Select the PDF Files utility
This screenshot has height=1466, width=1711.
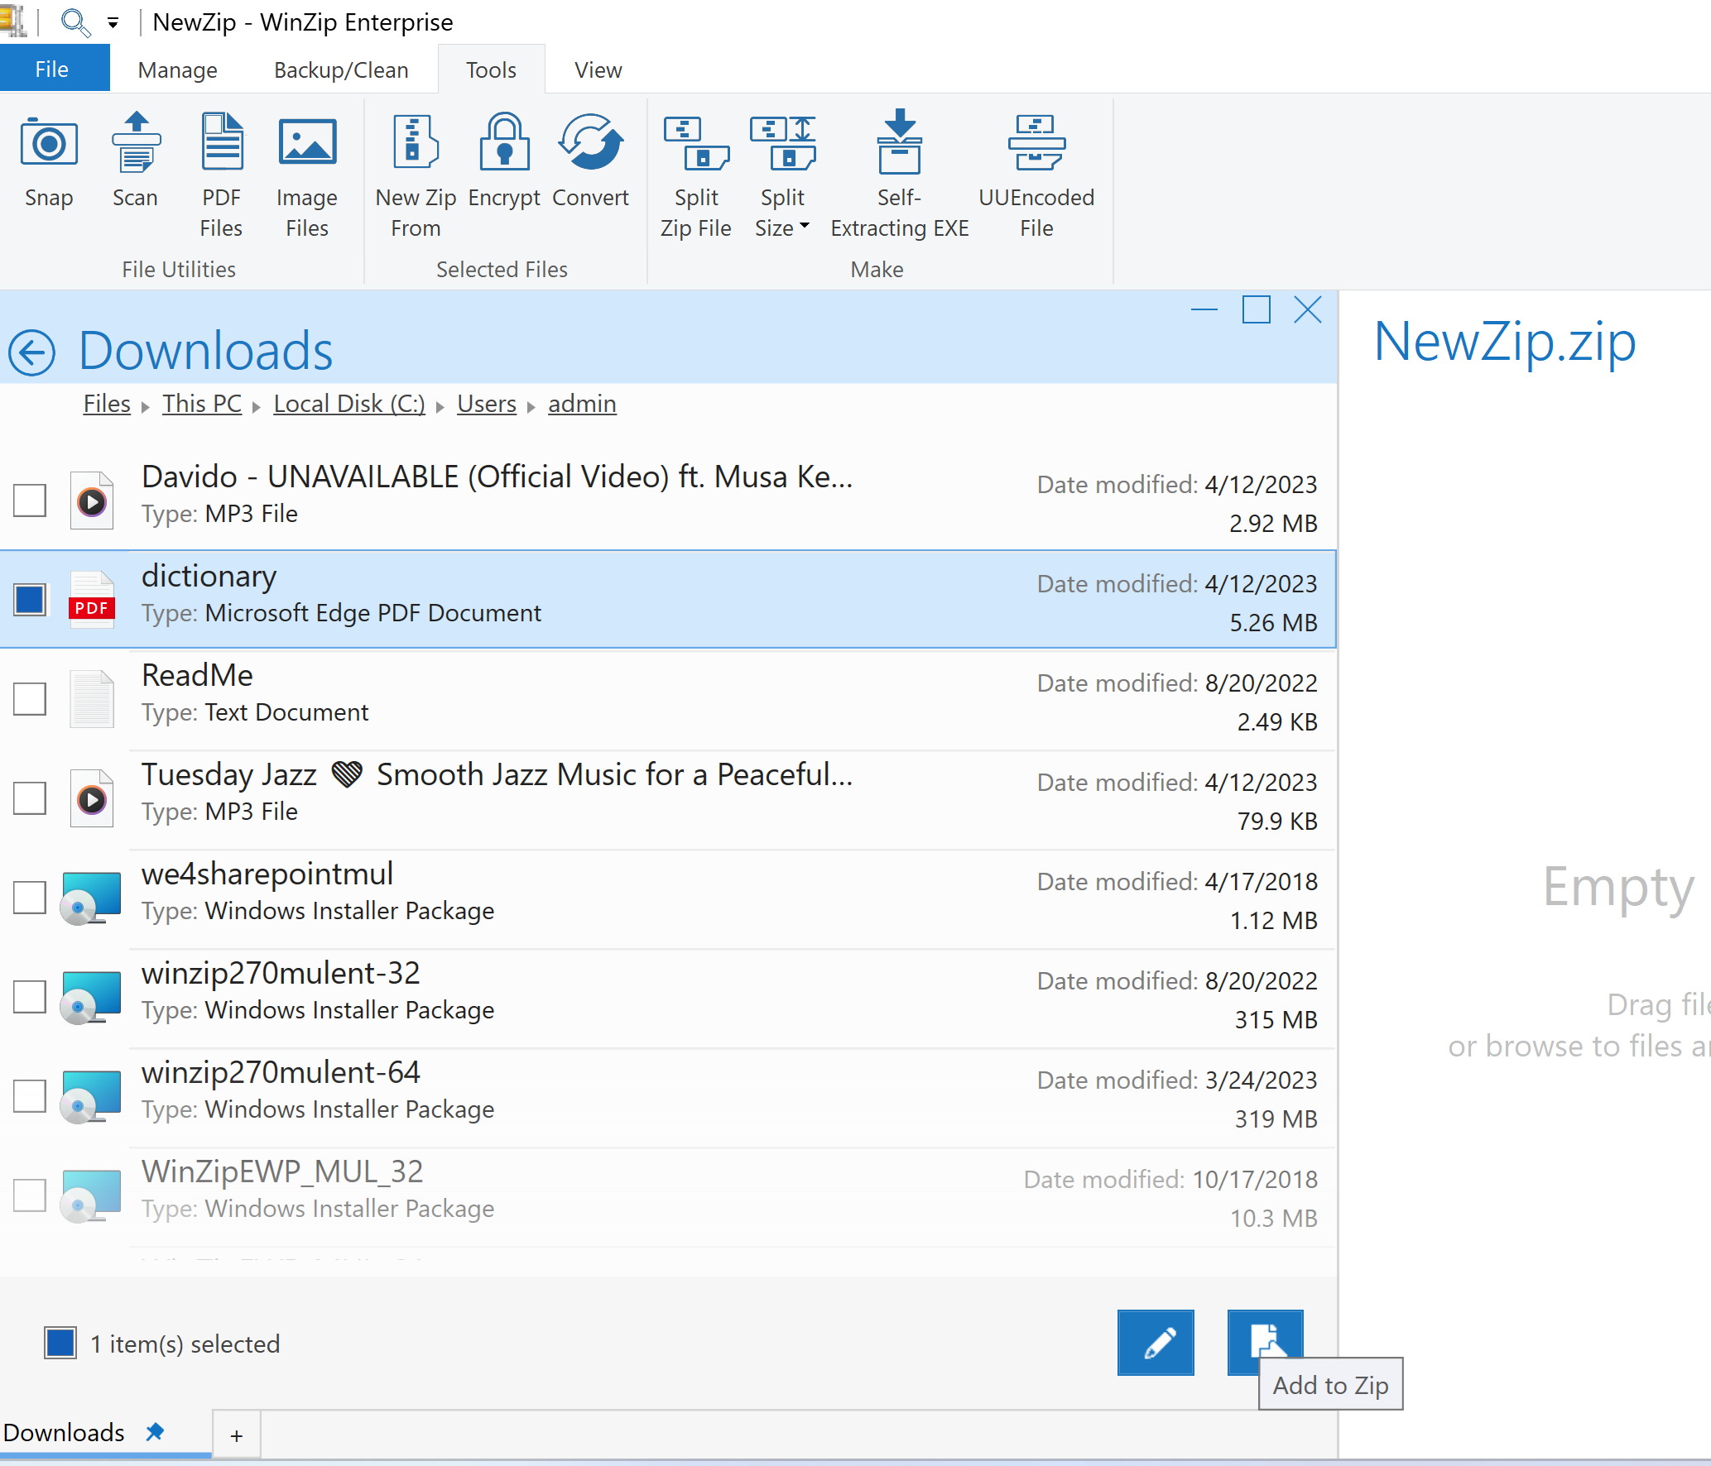click(x=221, y=175)
